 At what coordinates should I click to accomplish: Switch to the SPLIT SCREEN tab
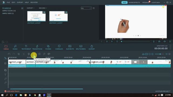coord(81,47)
